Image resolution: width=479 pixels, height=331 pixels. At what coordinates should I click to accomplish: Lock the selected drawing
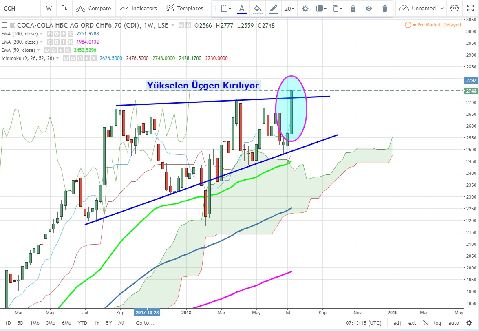[x=353, y=9]
